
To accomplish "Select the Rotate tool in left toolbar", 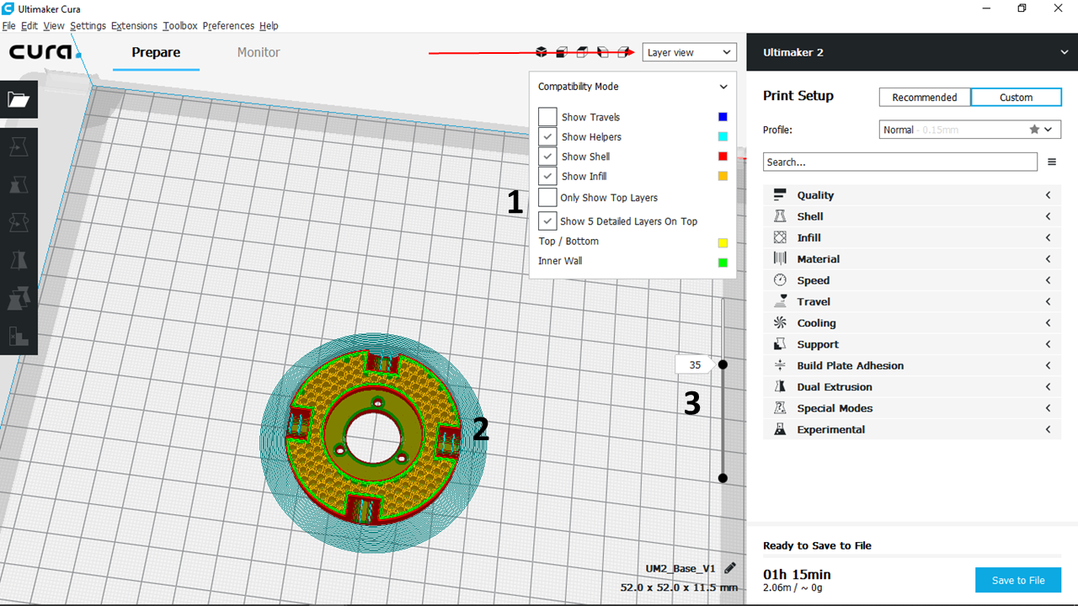I will [19, 222].
